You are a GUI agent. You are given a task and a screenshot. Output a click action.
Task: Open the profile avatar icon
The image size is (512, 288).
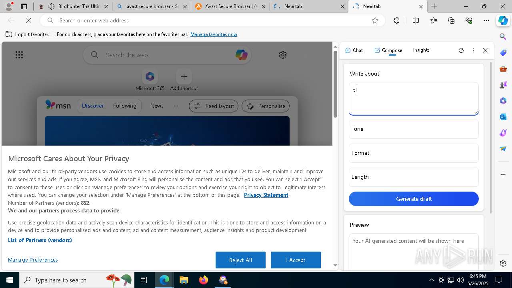(x=9, y=6)
